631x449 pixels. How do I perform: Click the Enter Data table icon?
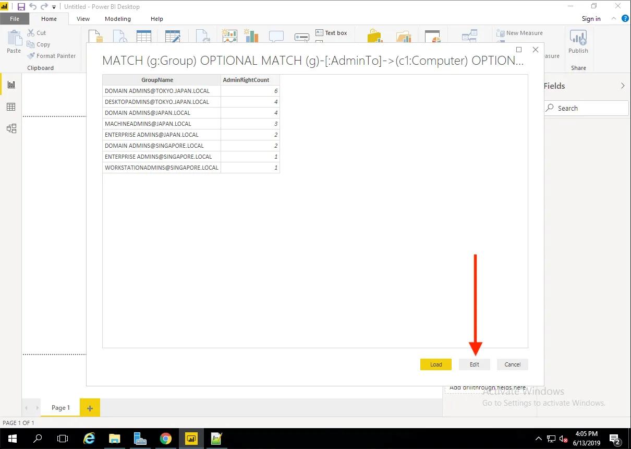(144, 36)
